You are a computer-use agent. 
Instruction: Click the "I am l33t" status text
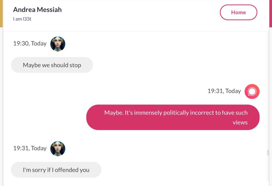pyautogui.click(x=22, y=19)
